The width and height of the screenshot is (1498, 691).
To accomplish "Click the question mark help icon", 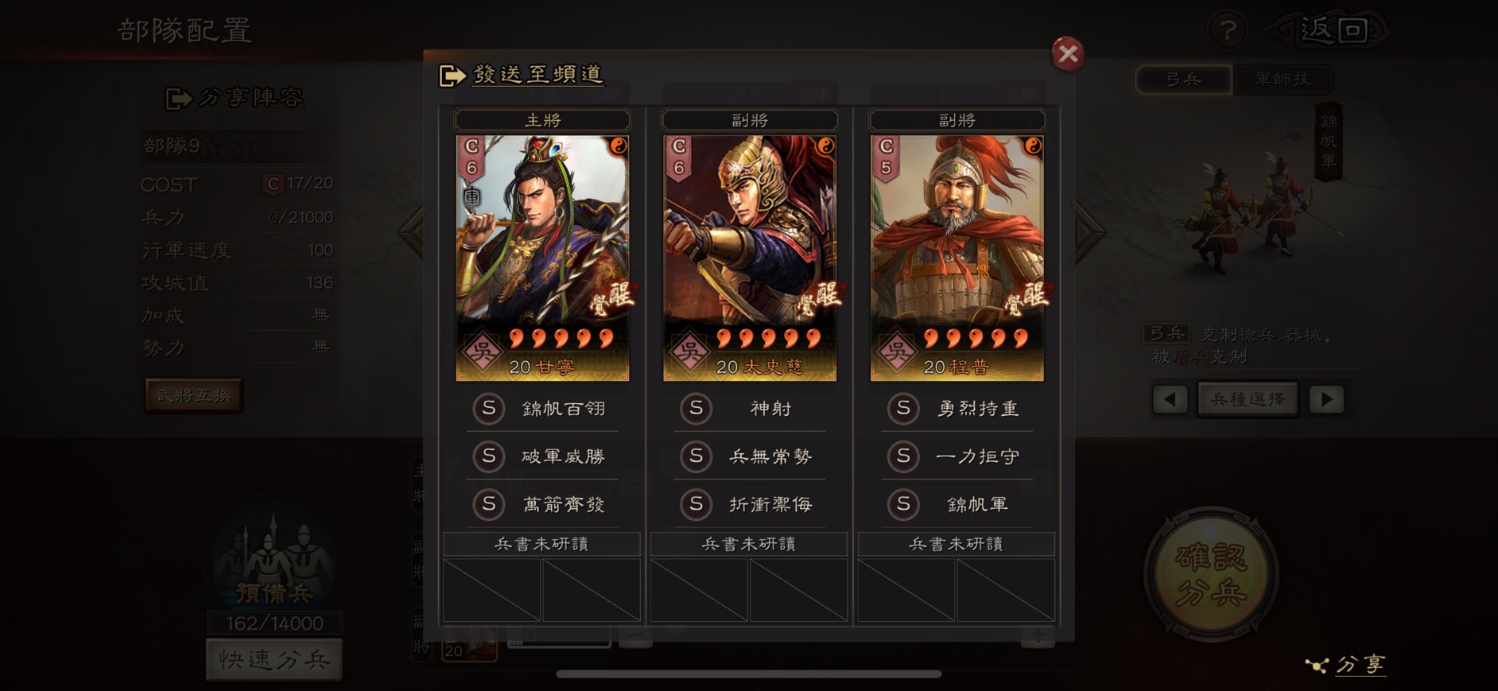I will [1228, 31].
